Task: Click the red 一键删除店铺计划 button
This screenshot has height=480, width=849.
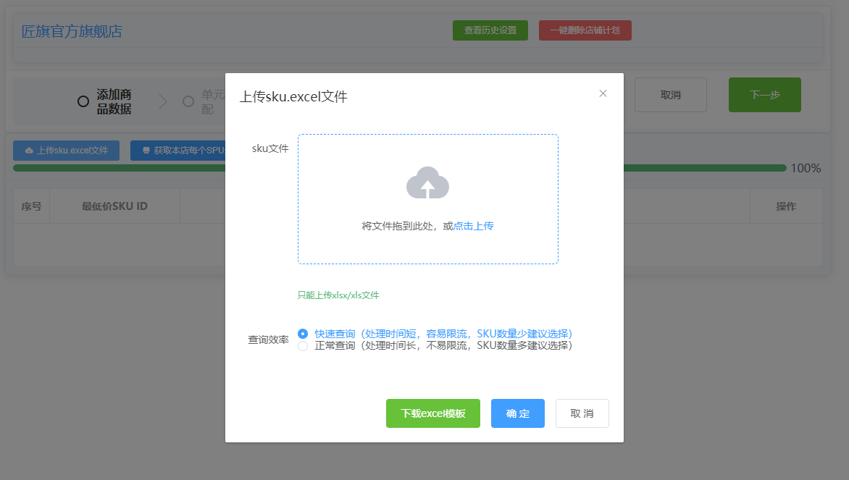Action: (x=585, y=30)
